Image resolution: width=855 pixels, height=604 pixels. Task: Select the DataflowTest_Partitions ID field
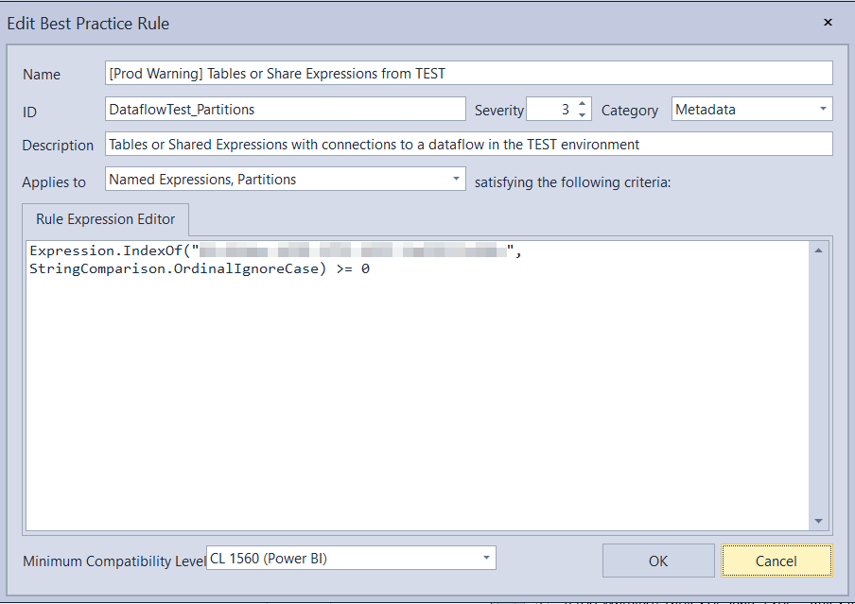[284, 109]
